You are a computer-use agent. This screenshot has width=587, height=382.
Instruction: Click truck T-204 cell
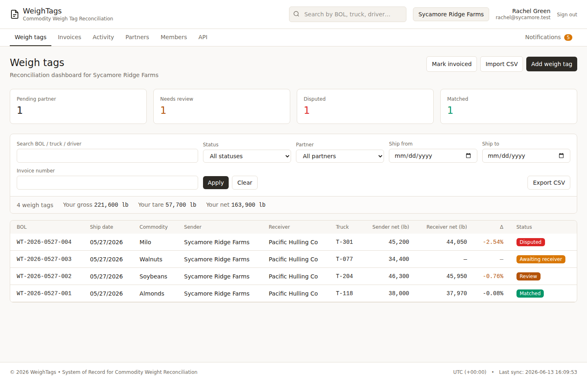[x=344, y=276]
